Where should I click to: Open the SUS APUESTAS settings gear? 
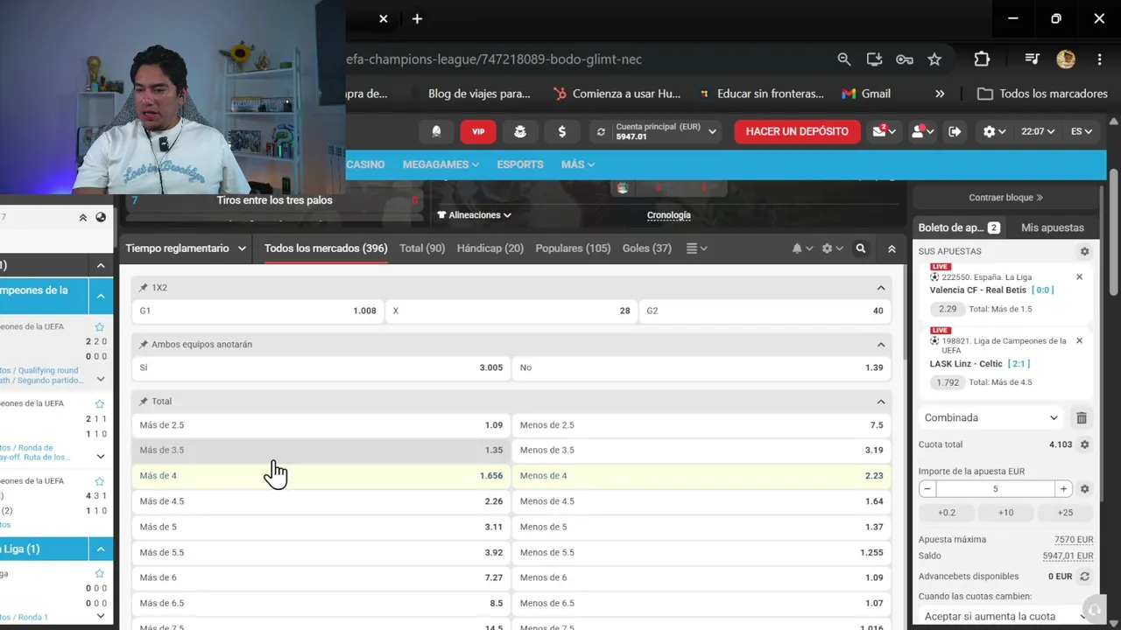tap(1084, 251)
